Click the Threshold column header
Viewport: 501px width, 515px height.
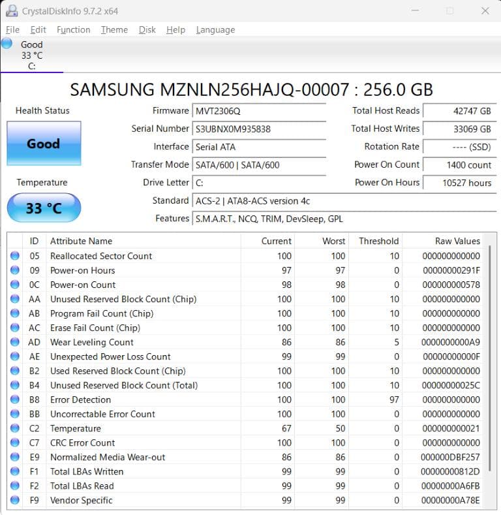click(376, 241)
